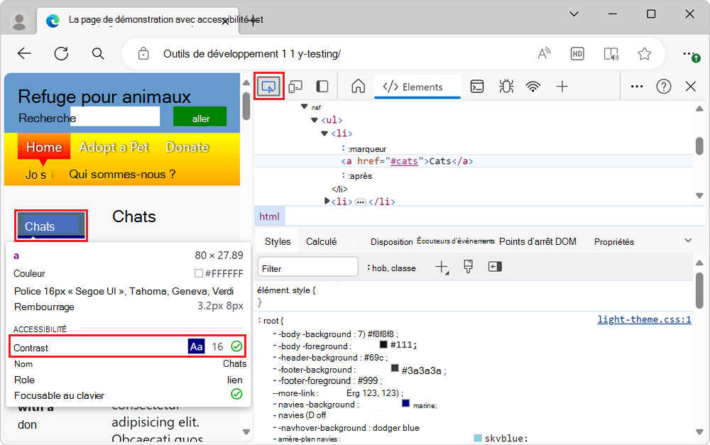The height and width of the screenshot is (445, 710).
Task: Open the DevTools Welcome home icon
Action: click(x=358, y=87)
